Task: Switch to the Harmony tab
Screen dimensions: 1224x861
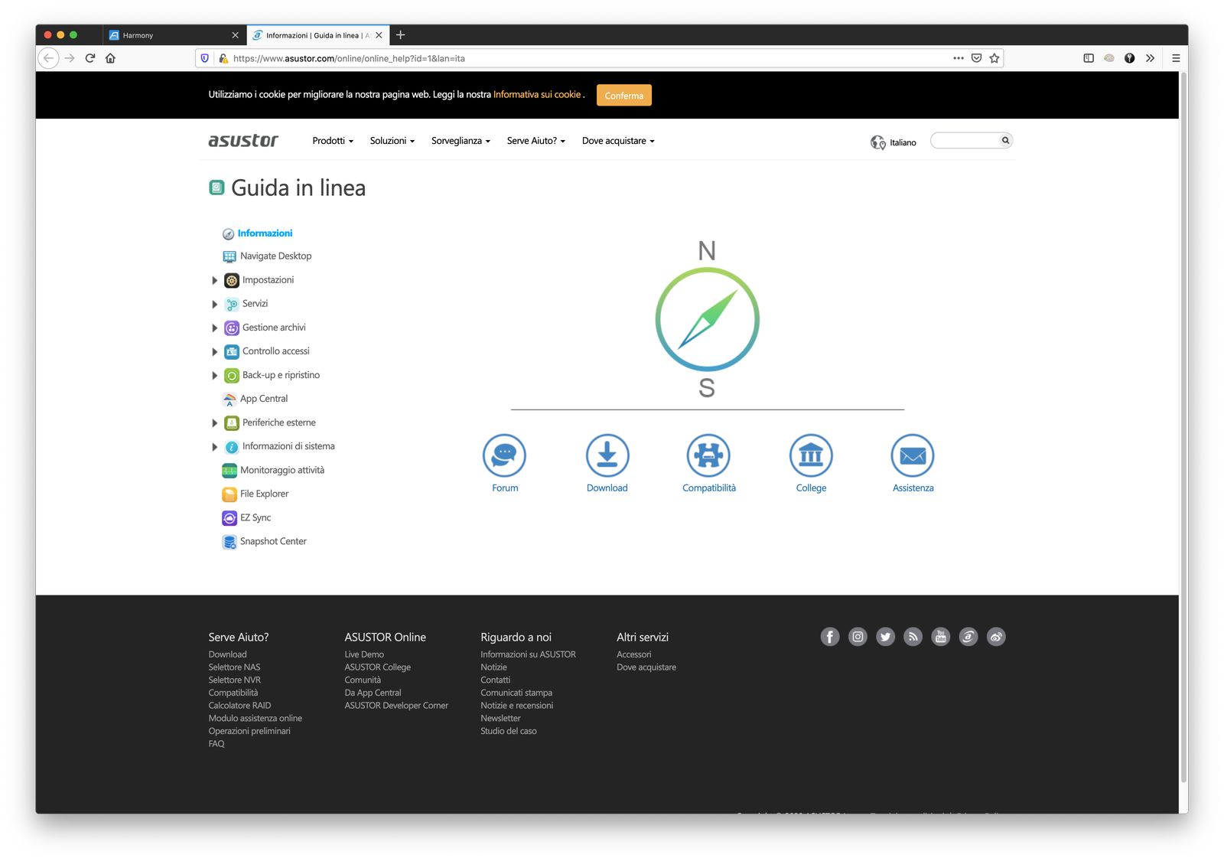Action: [173, 35]
